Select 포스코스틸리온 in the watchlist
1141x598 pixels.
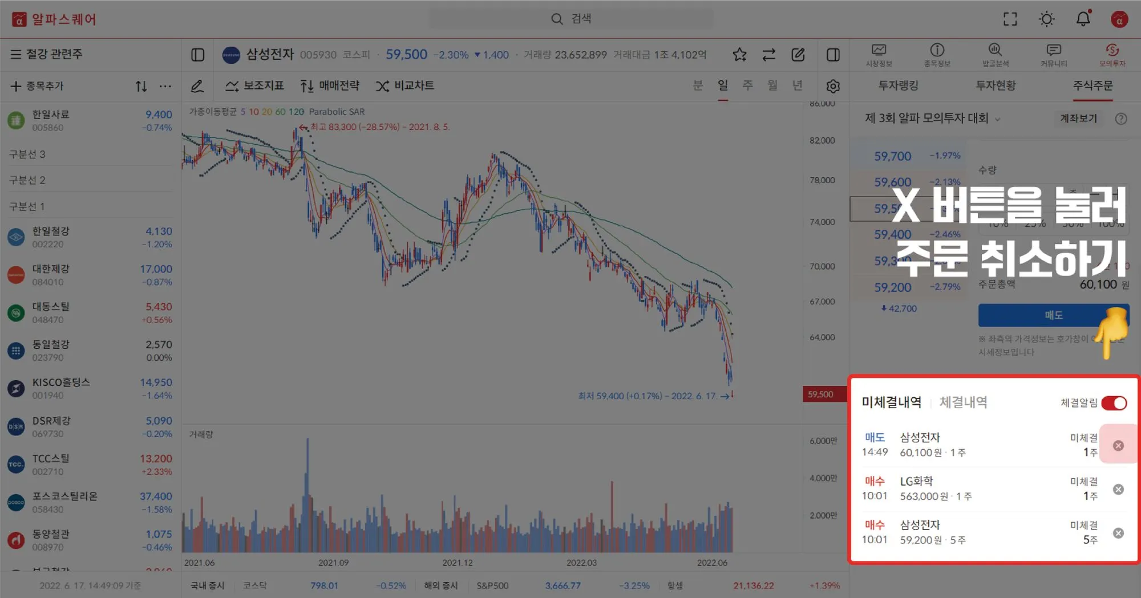click(90, 502)
